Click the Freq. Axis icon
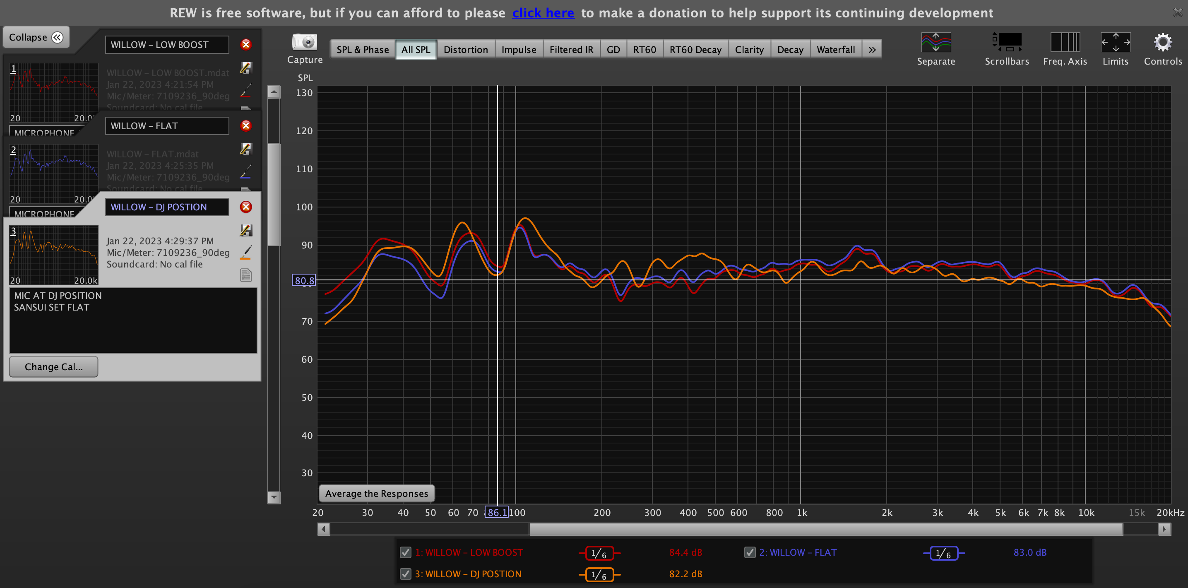Image resolution: width=1188 pixels, height=588 pixels. (1064, 42)
